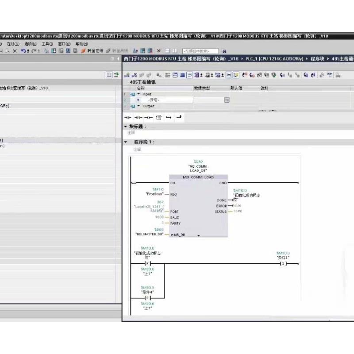
Task: Insert a new network
Action: pos(127,75)
